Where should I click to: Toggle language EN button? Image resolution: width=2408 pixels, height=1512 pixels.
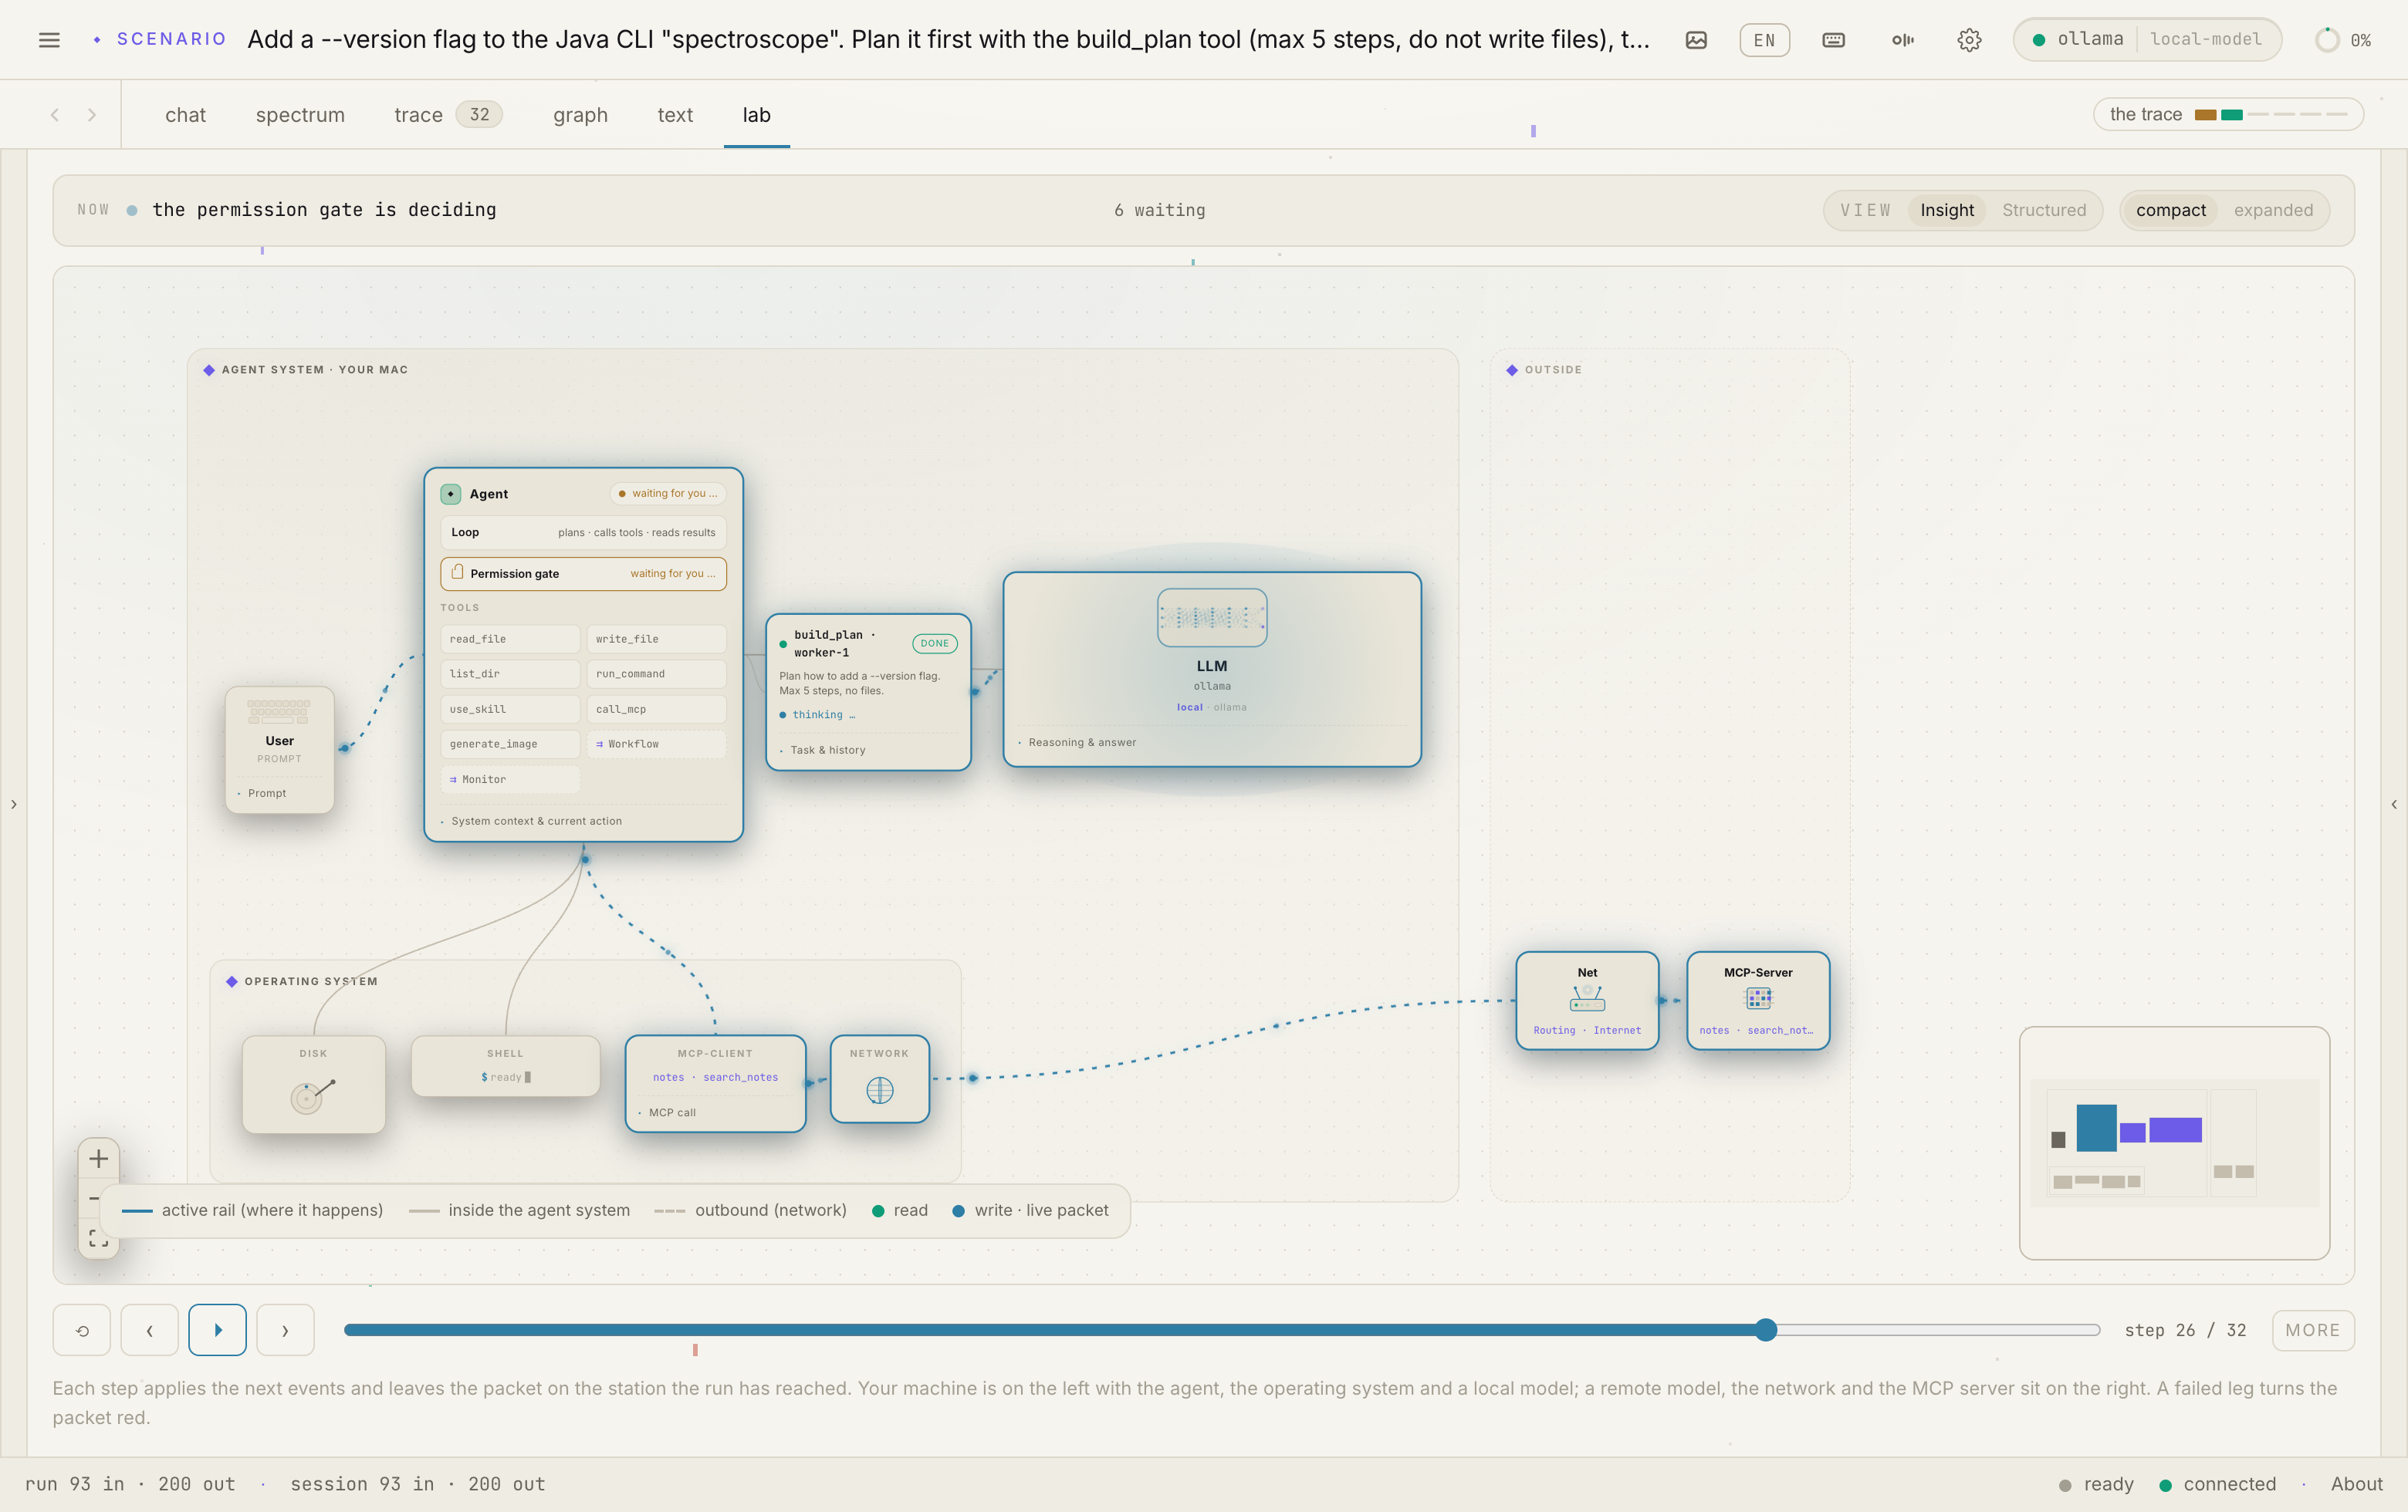pos(1764,40)
